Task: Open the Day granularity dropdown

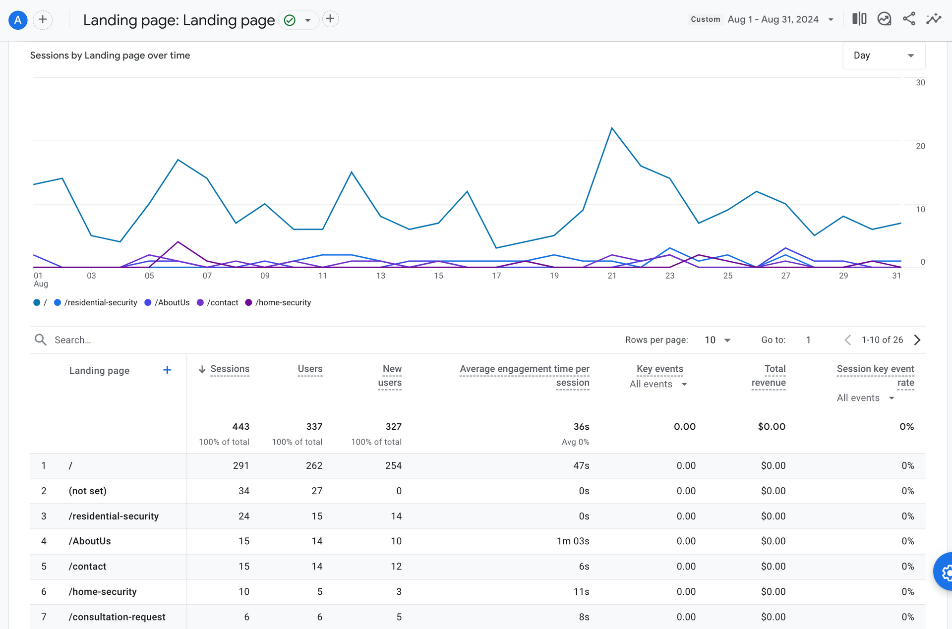Action: (883, 56)
